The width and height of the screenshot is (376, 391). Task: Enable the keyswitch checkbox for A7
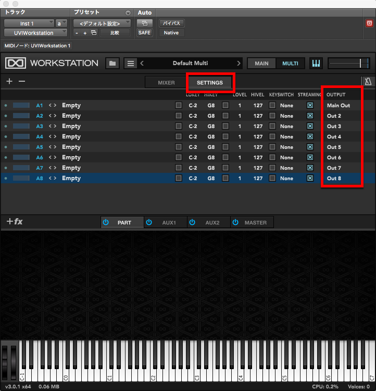pyautogui.click(x=272, y=168)
